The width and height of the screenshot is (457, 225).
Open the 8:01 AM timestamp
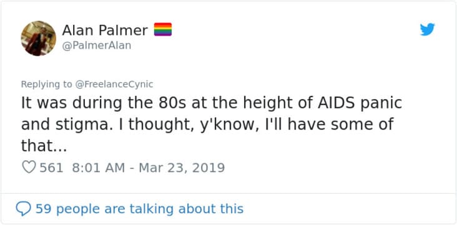pyautogui.click(x=98, y=168)
